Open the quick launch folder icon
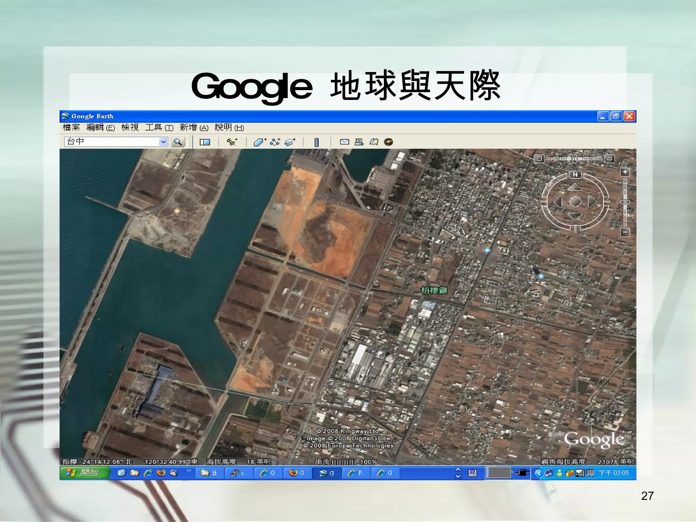 (135, 473)
